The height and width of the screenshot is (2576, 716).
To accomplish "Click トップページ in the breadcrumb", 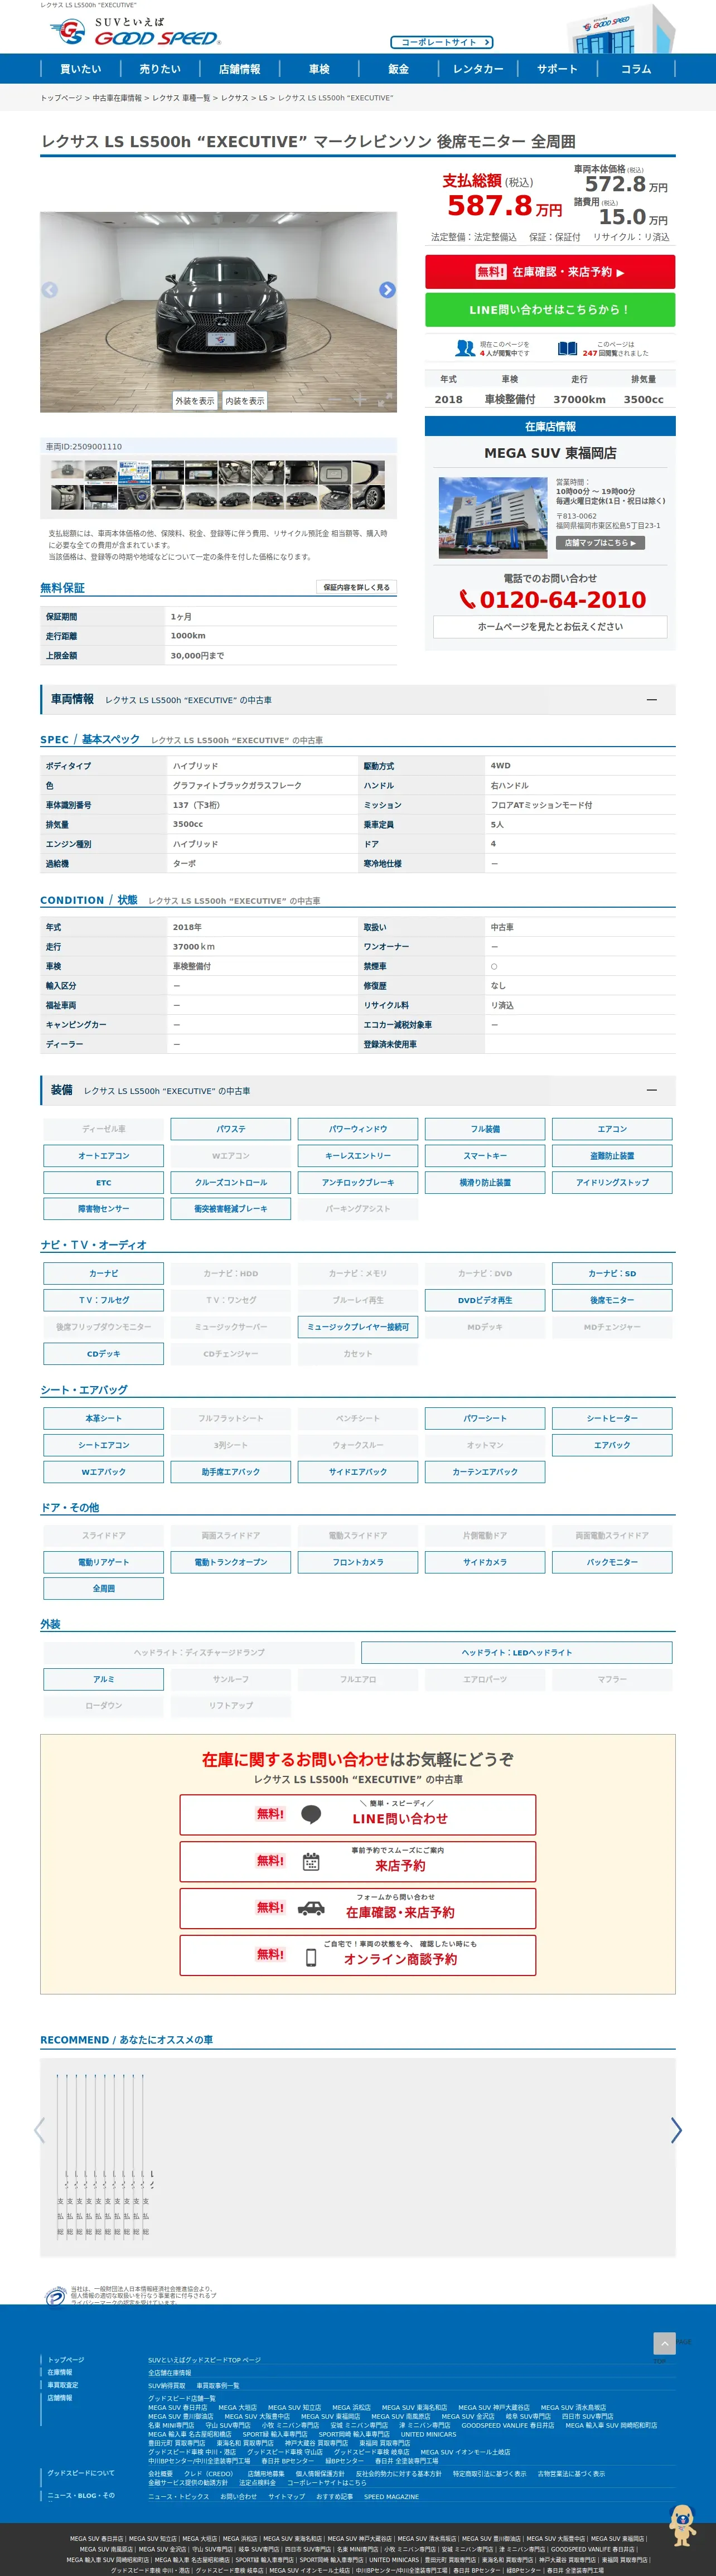I will 61,98.
